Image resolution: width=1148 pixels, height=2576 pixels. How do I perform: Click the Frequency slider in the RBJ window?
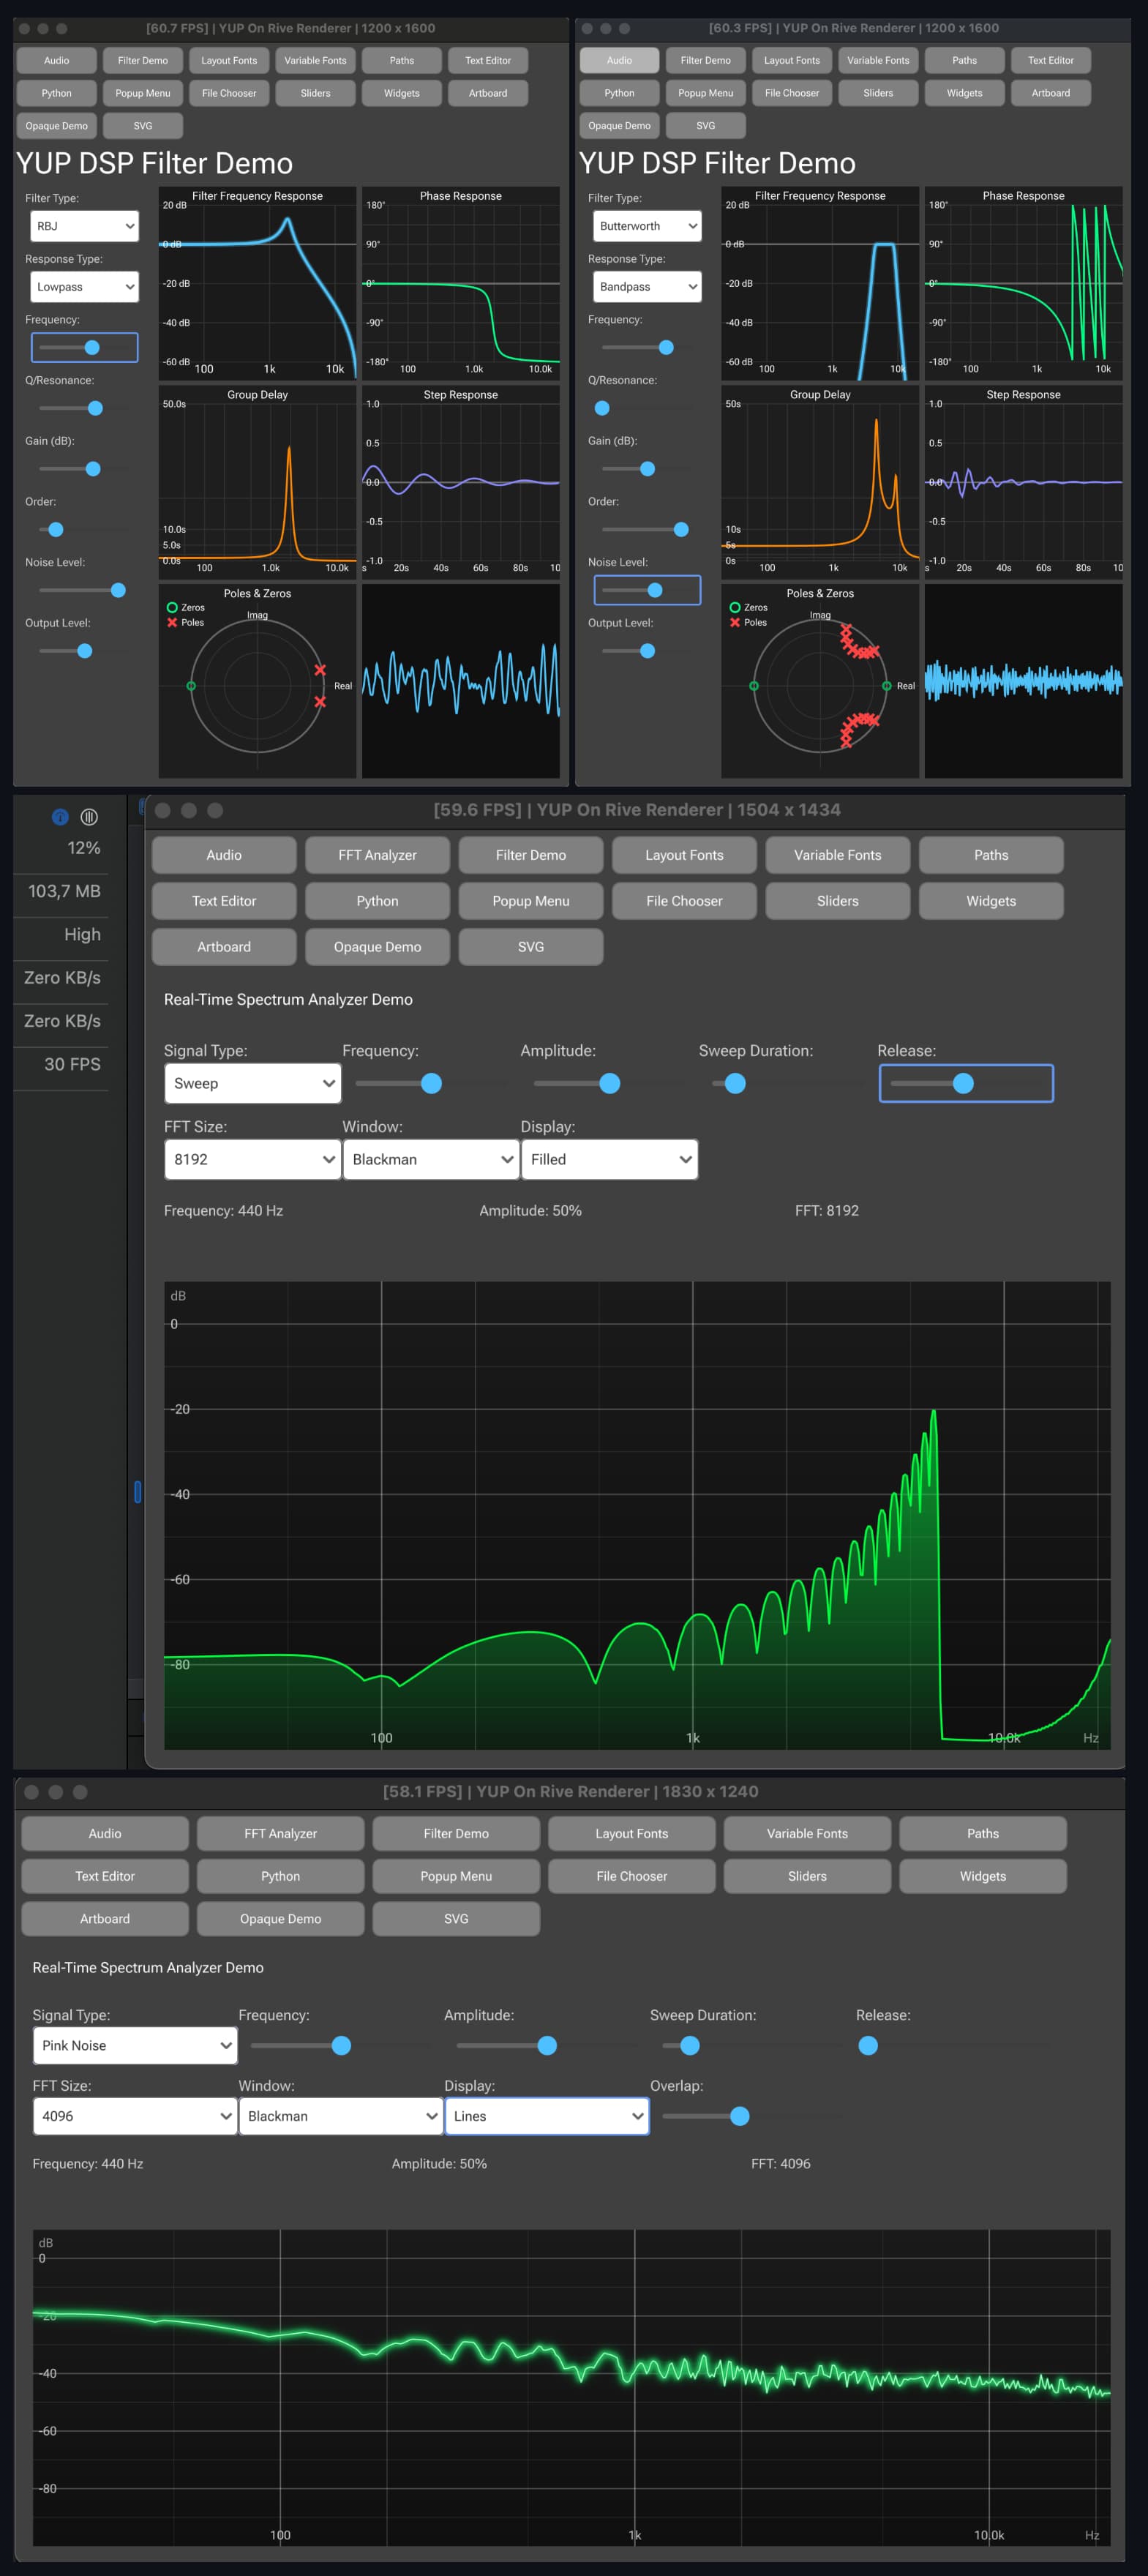click(84, 347)
